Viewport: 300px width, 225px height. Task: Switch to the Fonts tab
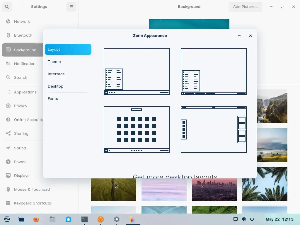point(68,98)
